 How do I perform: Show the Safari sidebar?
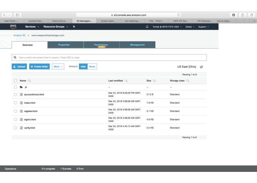coord(17,15)
